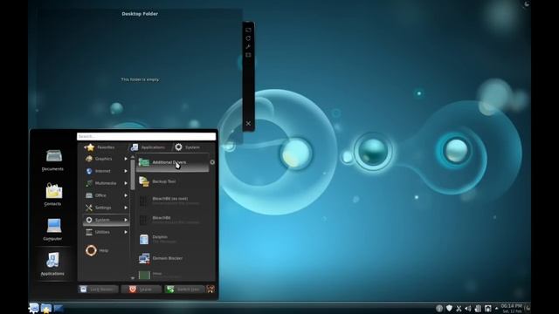Click add-to-favorites icon beside Additional Drivers
This screenshot has height=314, width=559.
[x=212, y=162]
